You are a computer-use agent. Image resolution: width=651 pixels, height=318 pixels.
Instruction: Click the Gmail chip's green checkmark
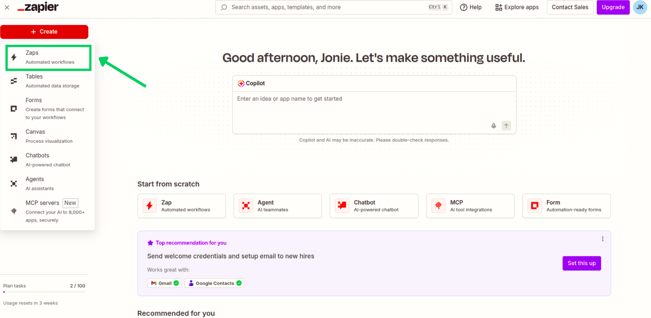[176, 283]
